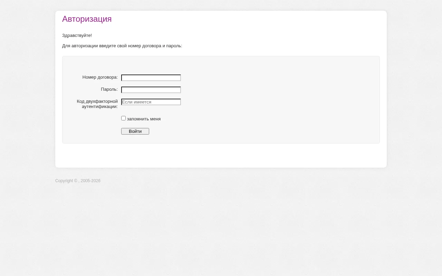Click the contract number input field
The width and height of the screenshot is (442, 276).
tap(151, 78)
